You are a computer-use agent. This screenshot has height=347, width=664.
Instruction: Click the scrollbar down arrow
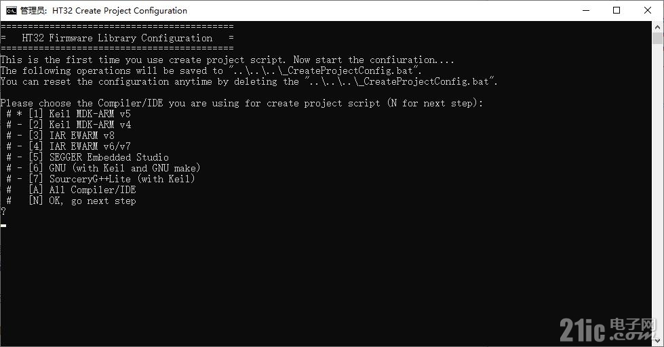pyautogui.click(x=657, y=341)
